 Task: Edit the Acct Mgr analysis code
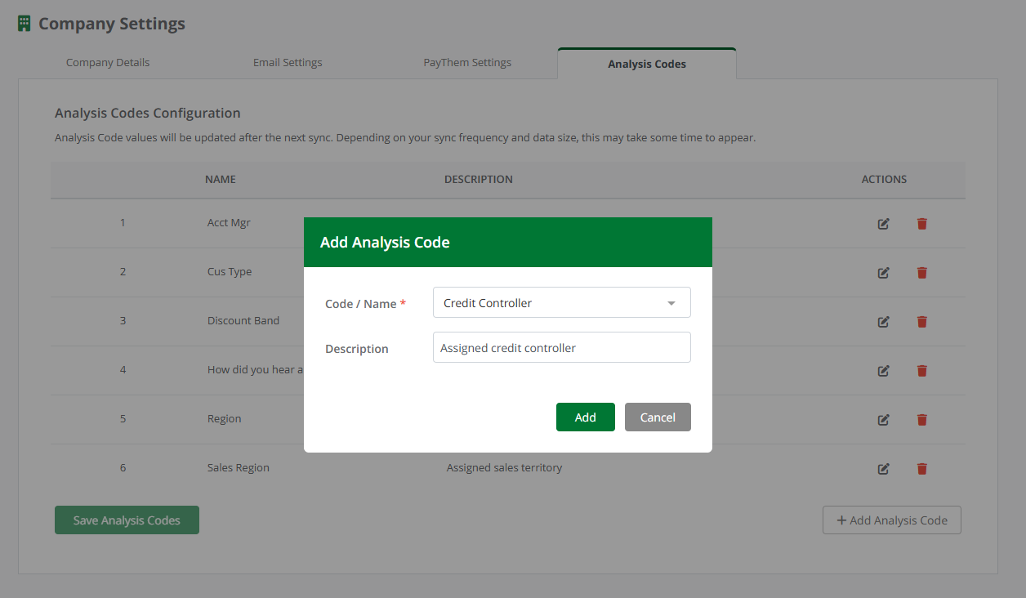point(883,224)
